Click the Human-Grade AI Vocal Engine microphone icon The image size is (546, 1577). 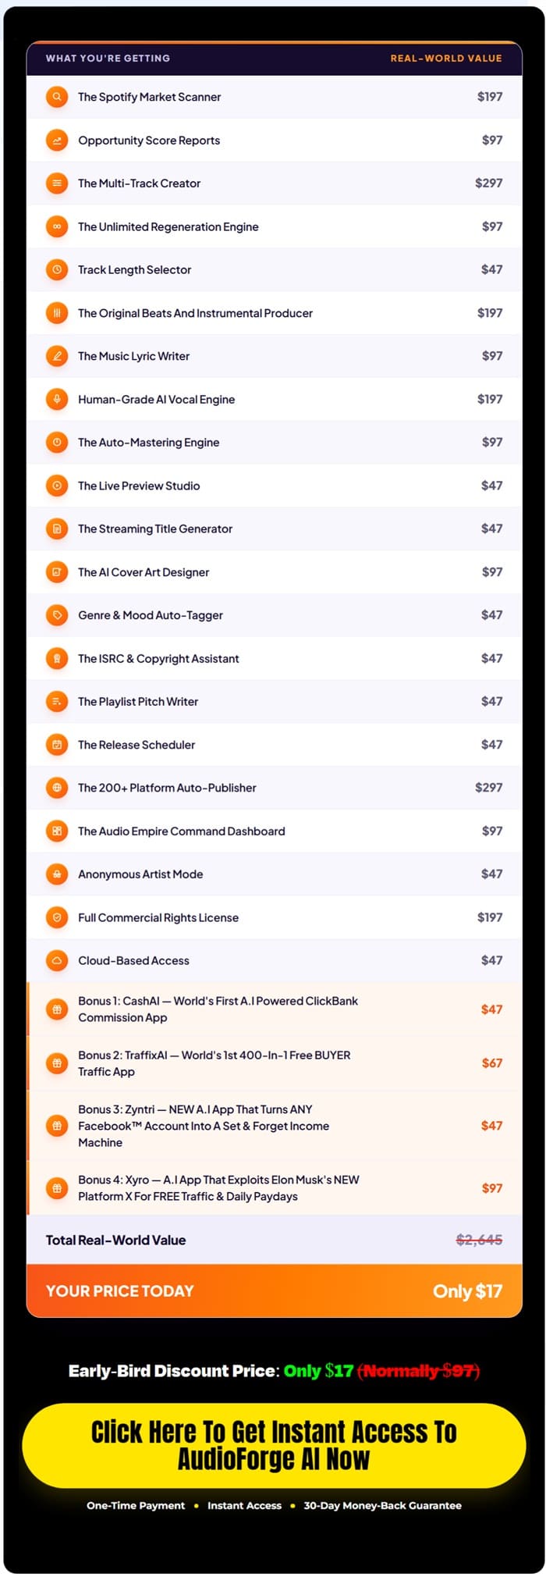(57, 400)
